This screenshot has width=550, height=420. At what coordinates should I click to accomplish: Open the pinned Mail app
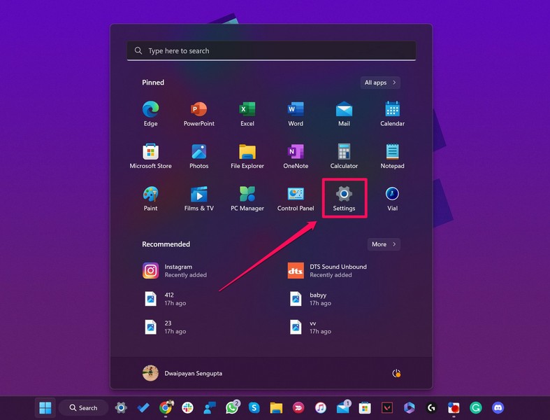point(344,113)
